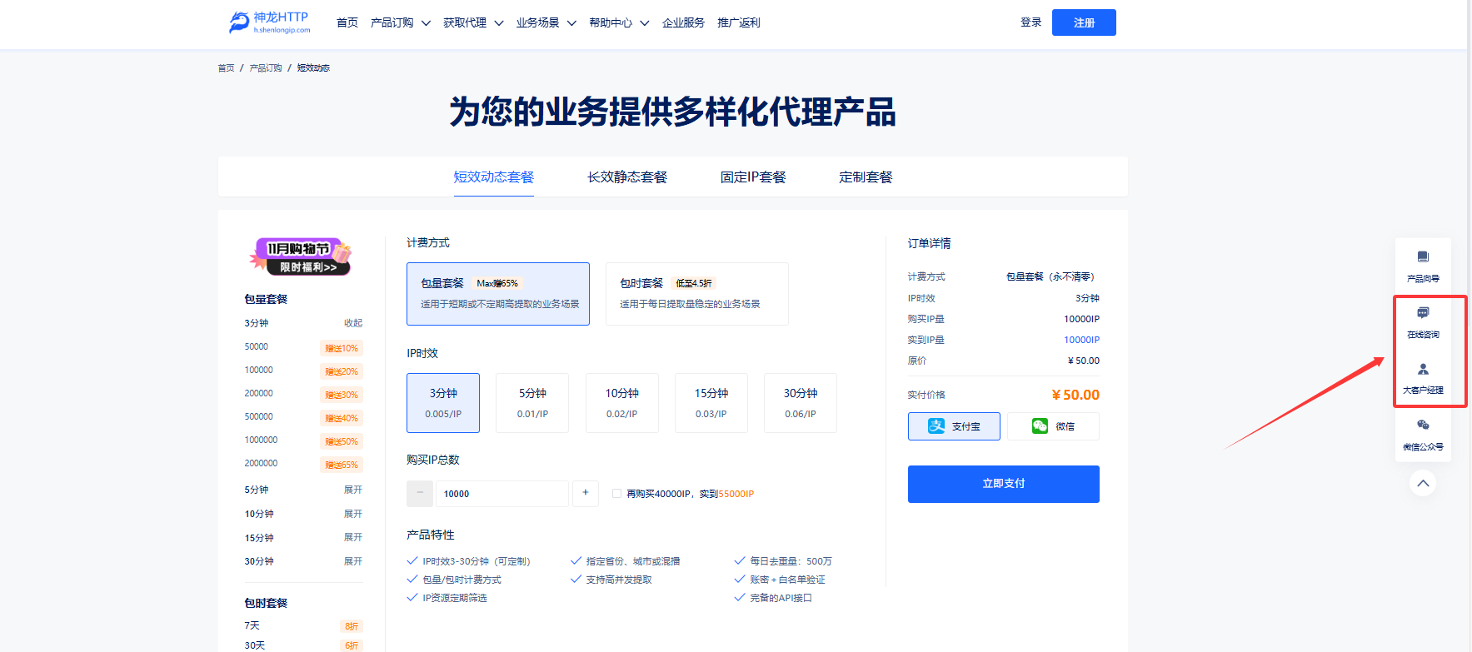
Task: Click the 大客户经理 person icon
Action: tap(1423, 369)
